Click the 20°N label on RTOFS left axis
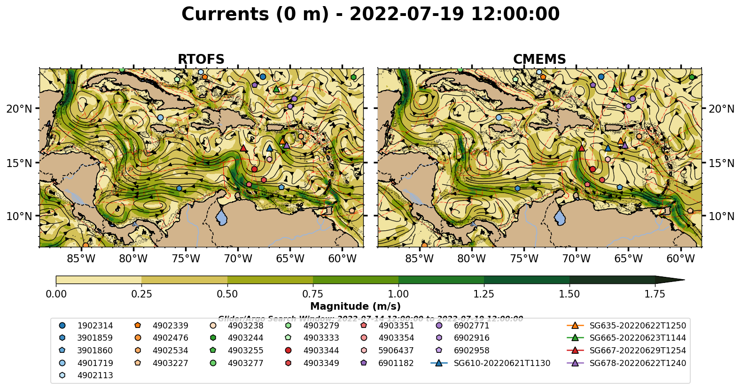The image size is (741, 389). 19,109
